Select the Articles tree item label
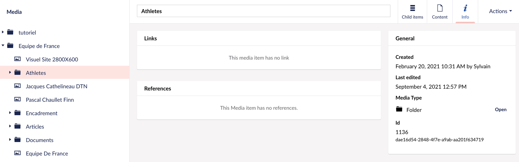The height and width of the screenshot is (162, 519). pyautogui.click(x=35, y=127)
